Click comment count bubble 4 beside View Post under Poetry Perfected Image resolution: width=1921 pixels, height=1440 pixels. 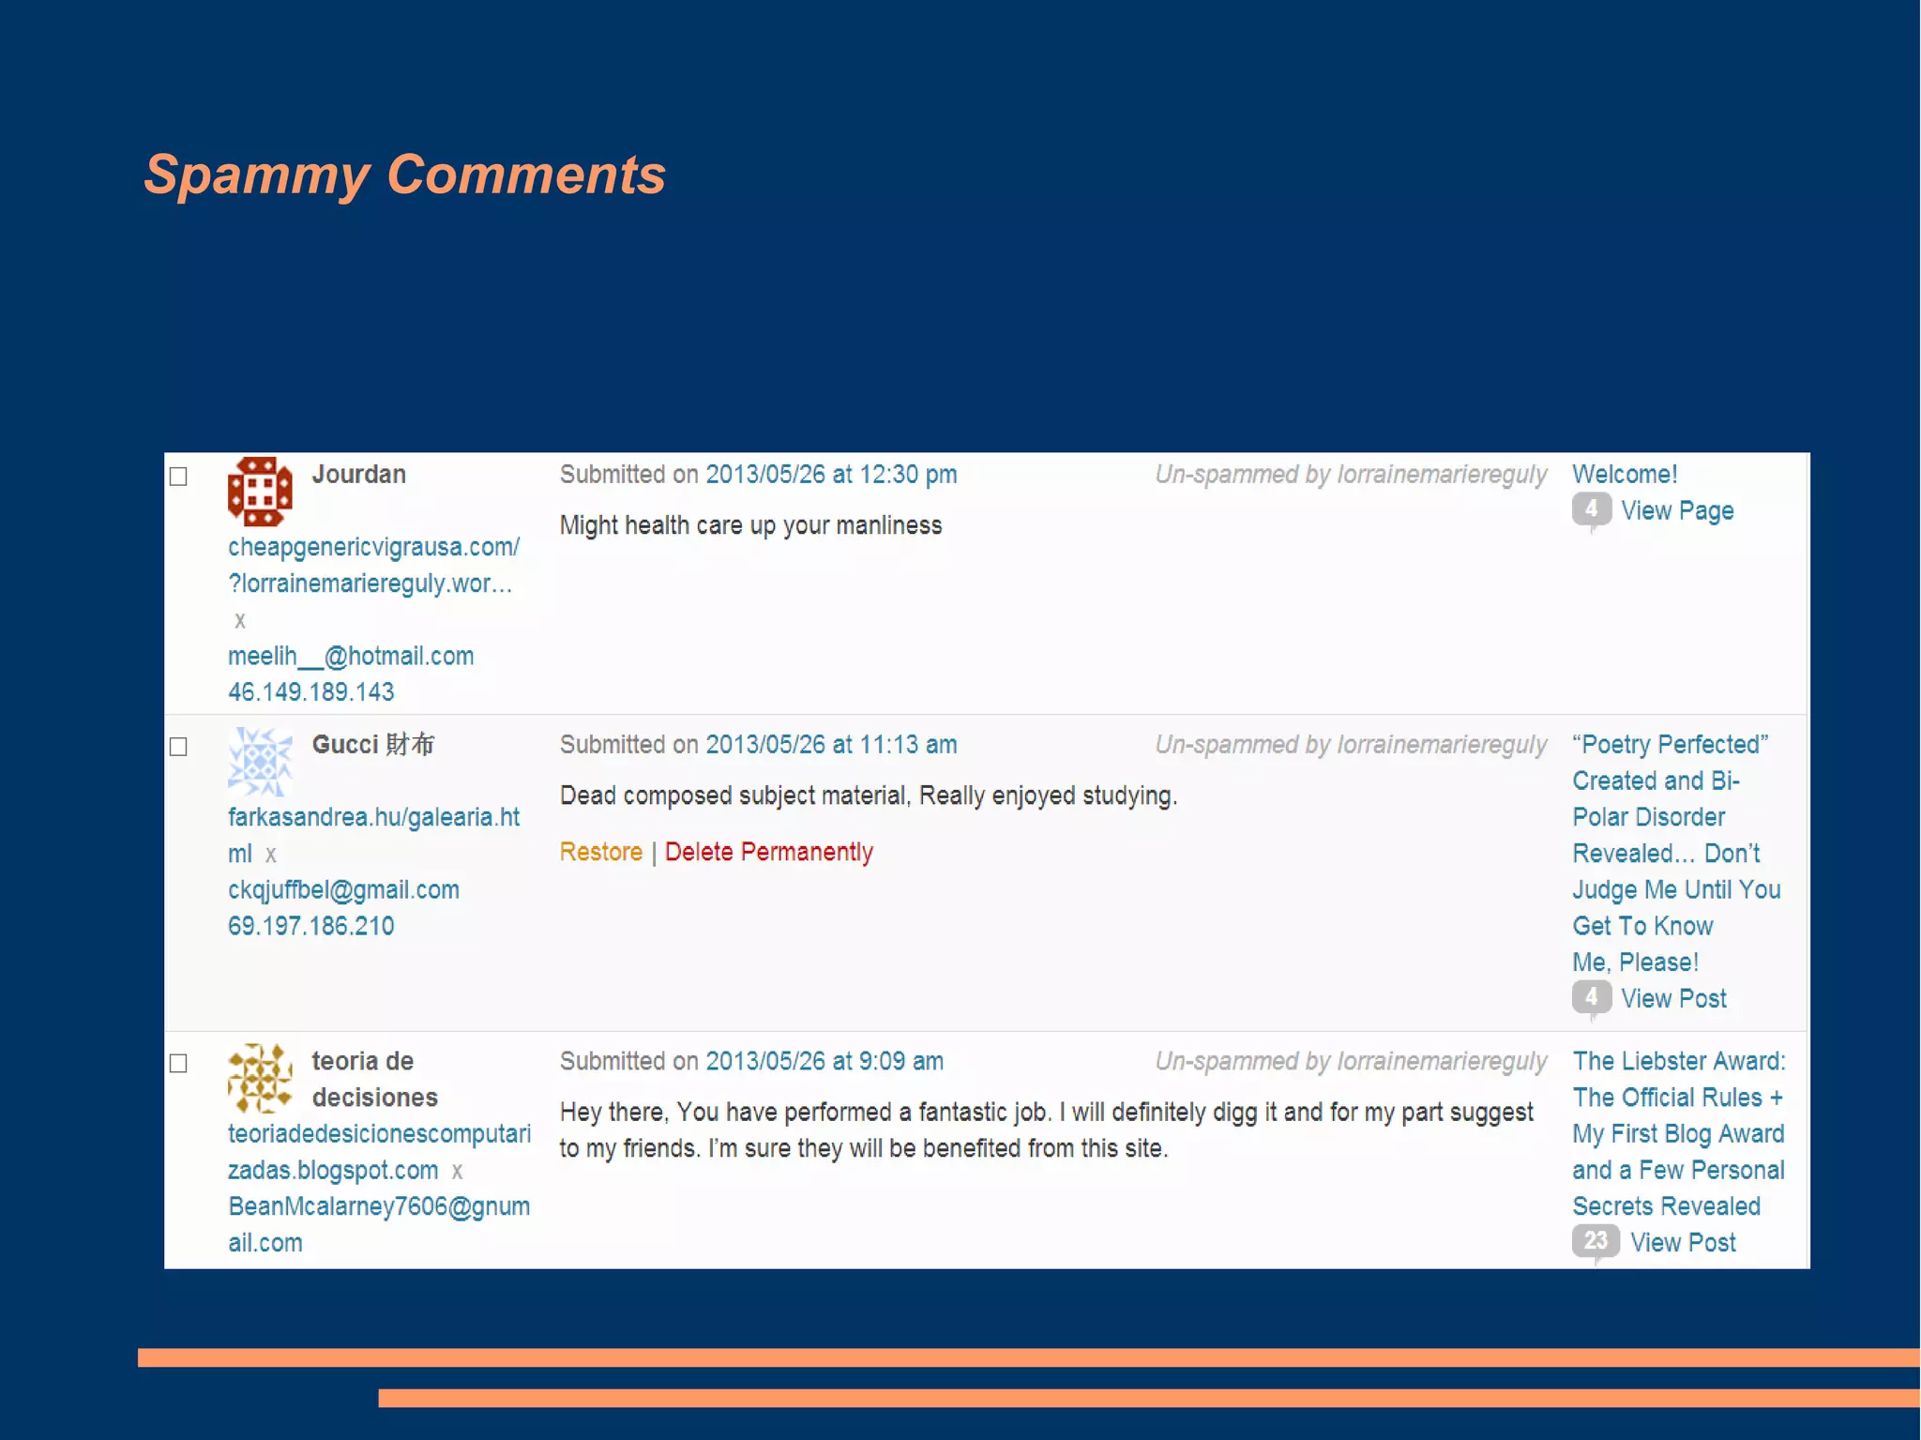pyautogui.click(x=1591, y=997)
